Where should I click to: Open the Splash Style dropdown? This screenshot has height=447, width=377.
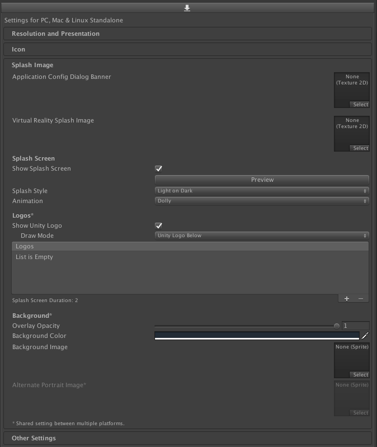(x=262, y=191)
